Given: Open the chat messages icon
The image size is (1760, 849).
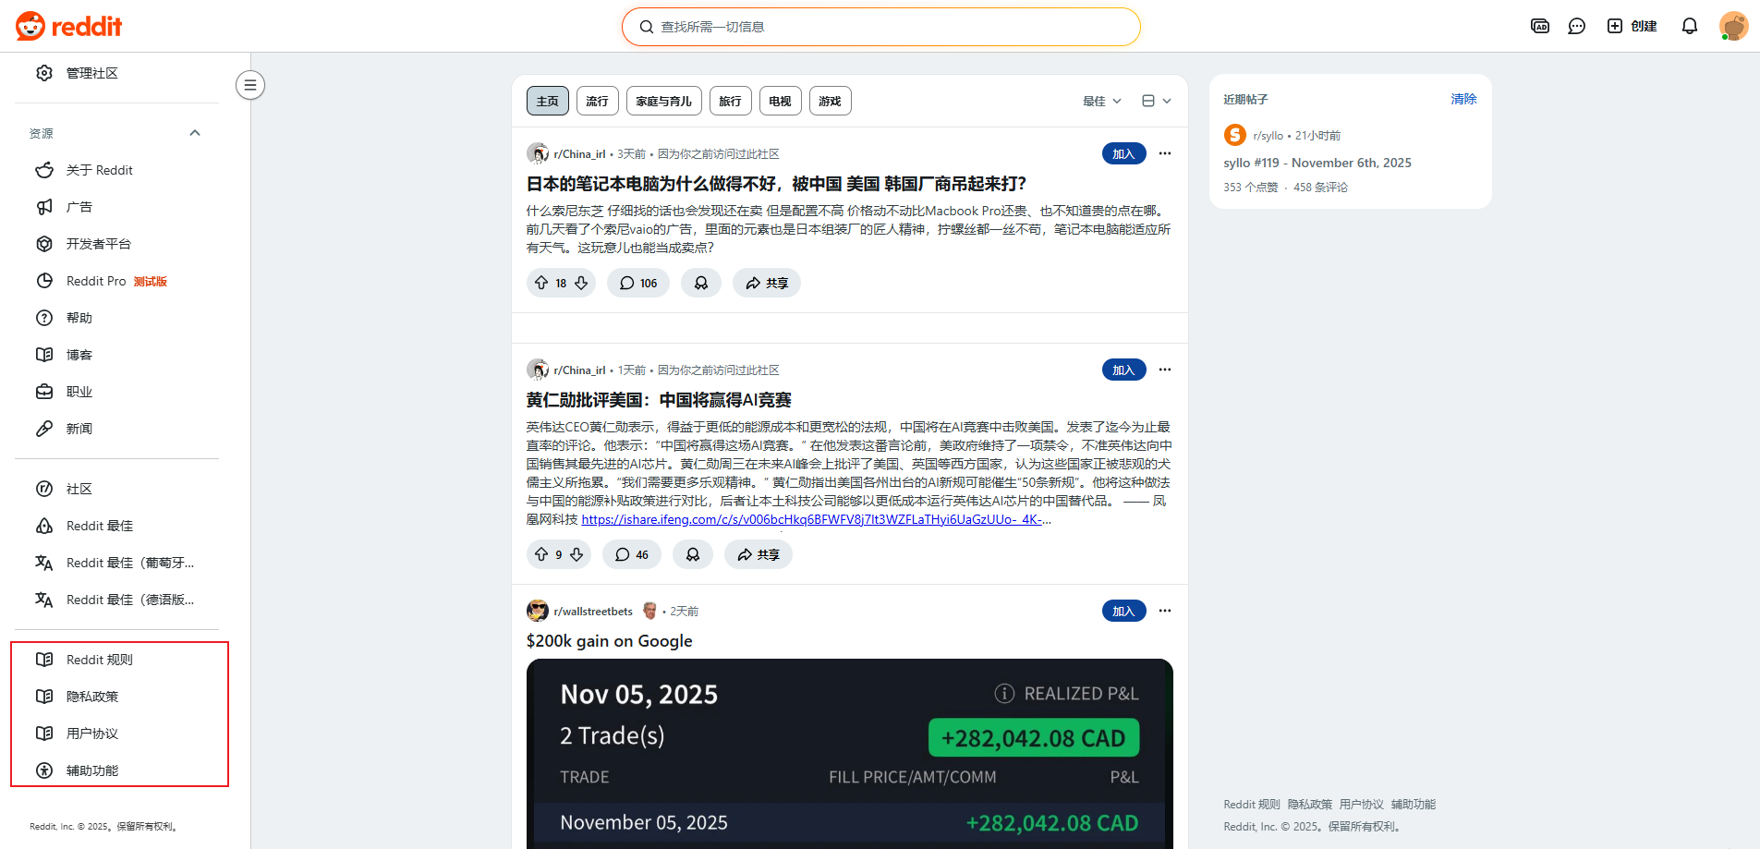Looking at the screenshot, I should tap(1576, 26).
